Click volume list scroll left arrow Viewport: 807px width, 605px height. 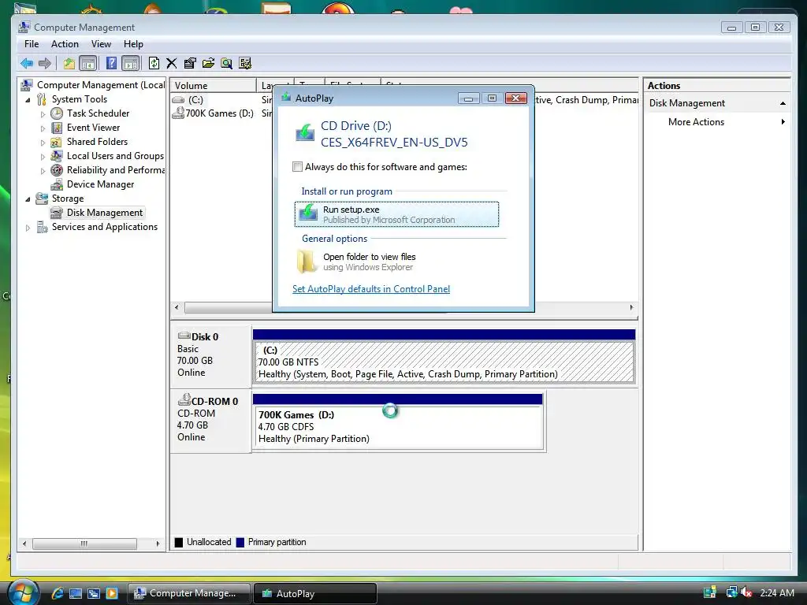pyautogui.click(x=177, y=308)
